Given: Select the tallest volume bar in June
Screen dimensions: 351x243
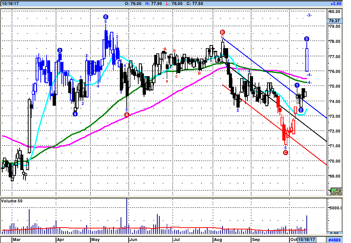Looking at the screenshot, I should 127,216.
